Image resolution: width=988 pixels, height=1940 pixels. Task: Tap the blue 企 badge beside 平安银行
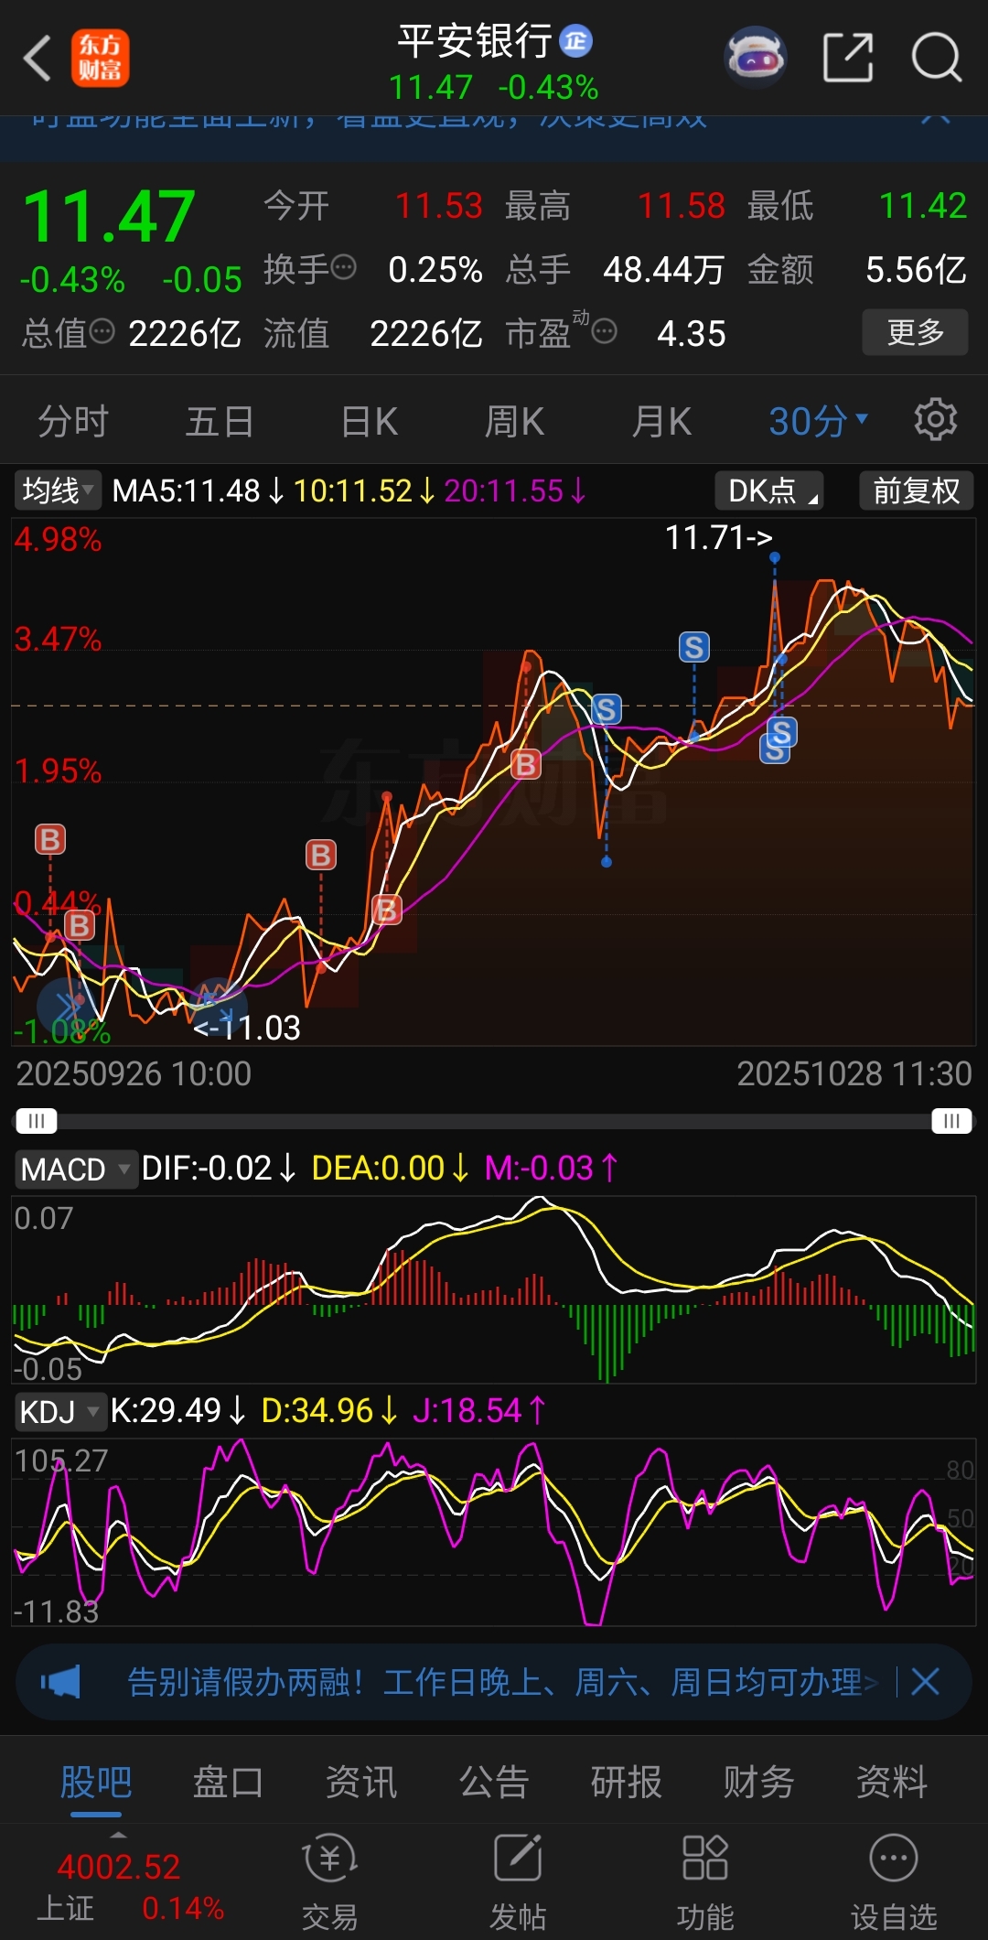[x=576, y=40]
